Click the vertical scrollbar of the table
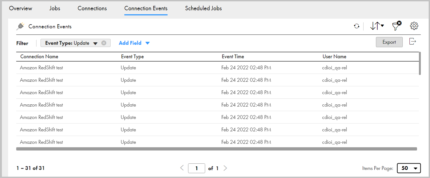430x178 pixels. 420,64
